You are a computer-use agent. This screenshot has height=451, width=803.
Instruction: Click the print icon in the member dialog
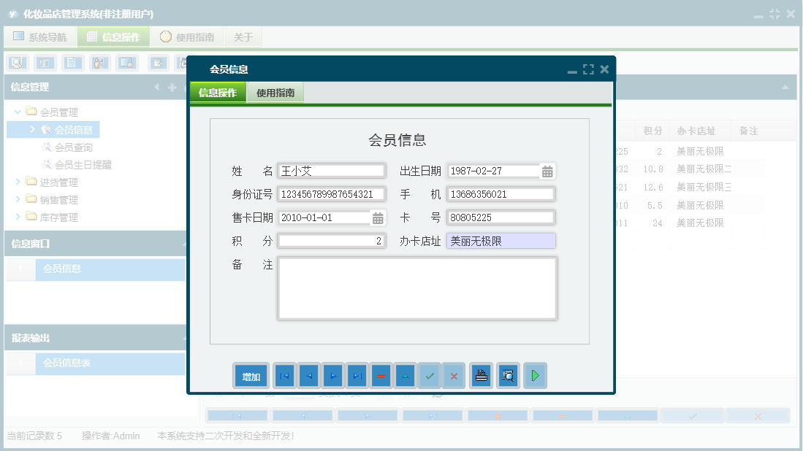click(481, 375)
